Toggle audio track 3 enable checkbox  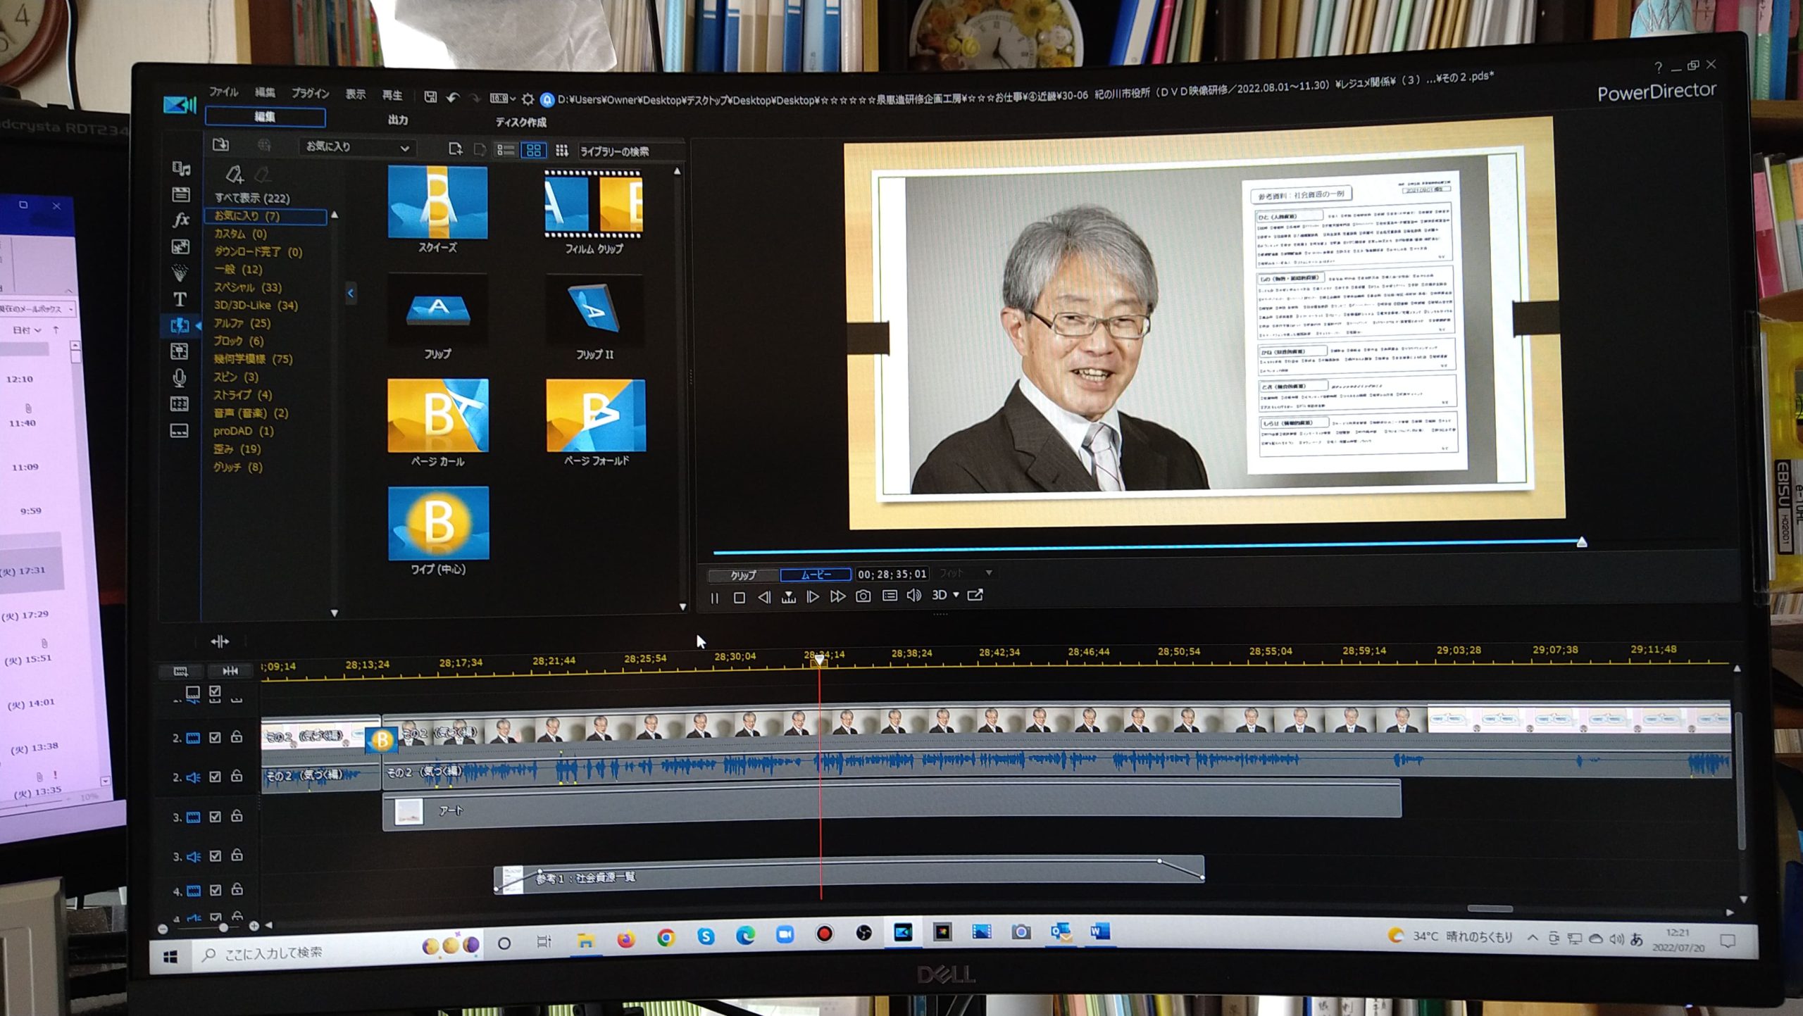(216, 856)
